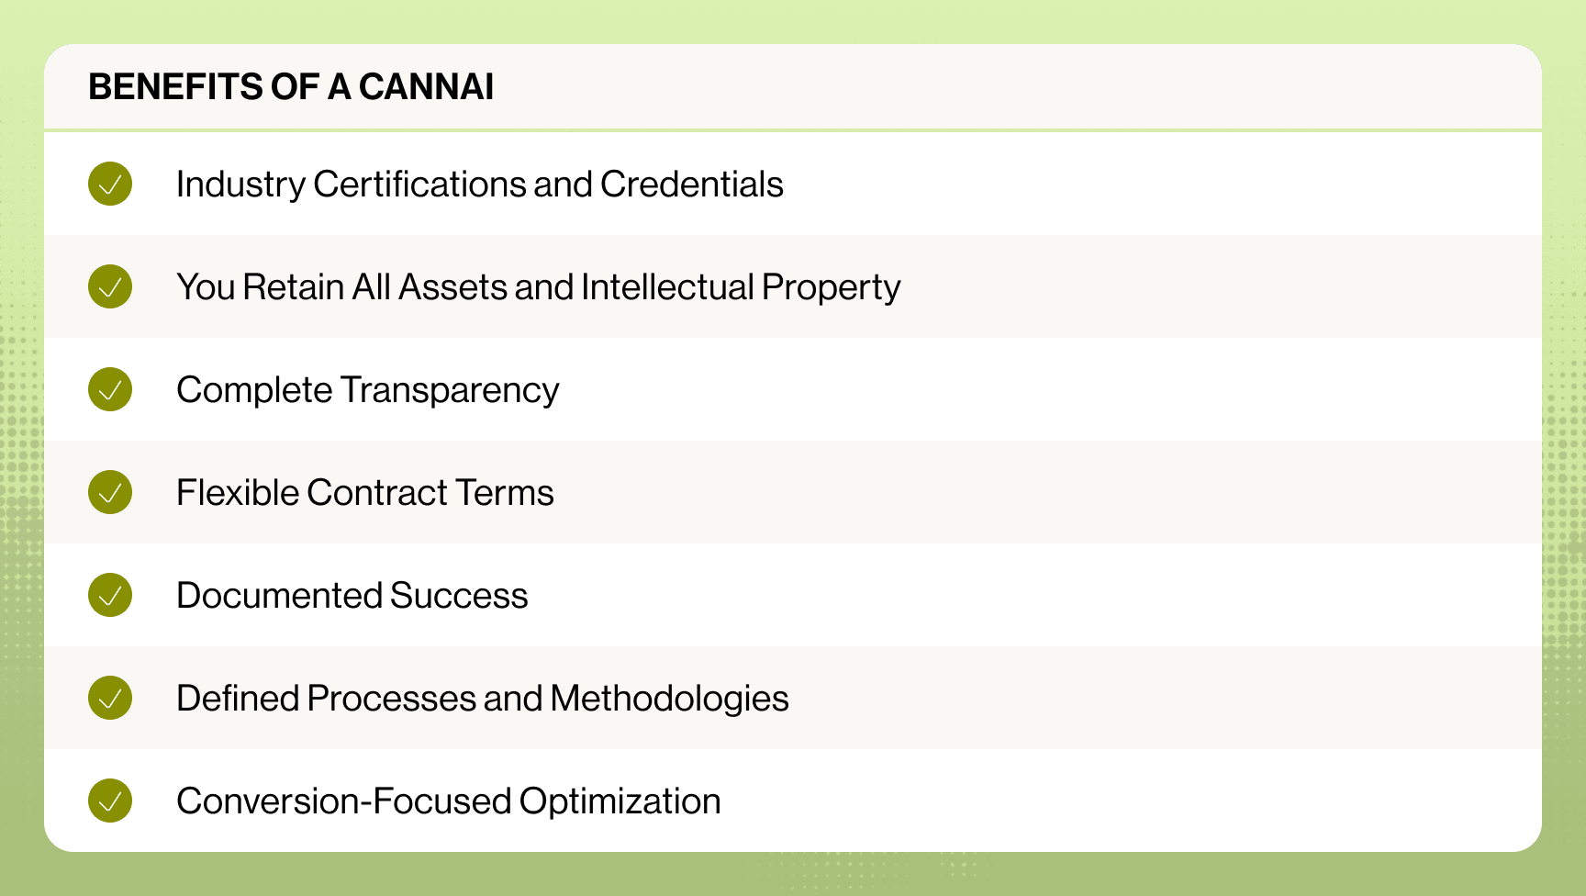1586x896 pixels.
Task: Click the 'Conversion-Focused Optimization' label
Action: (448, 801)
